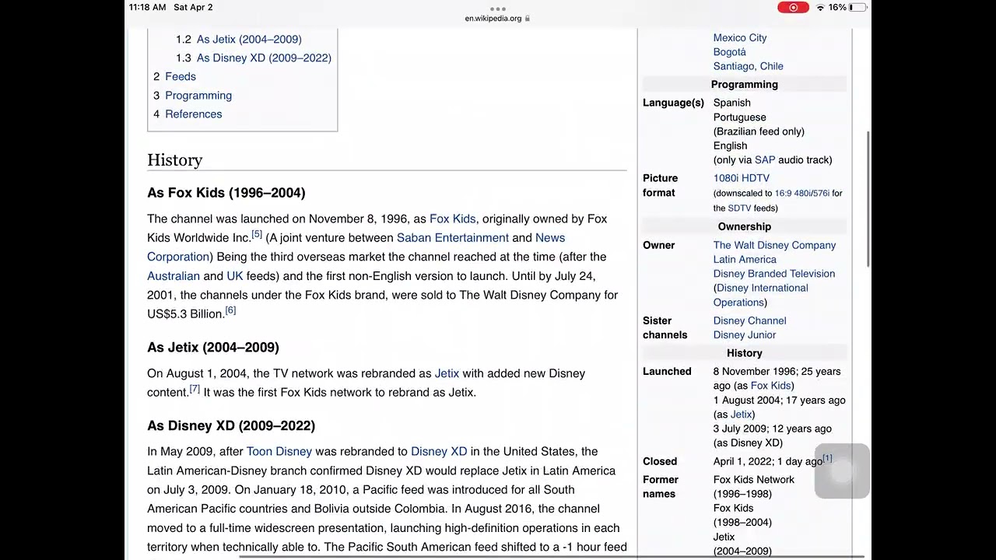The width and height of the screenshot is (996, 560).
Task: Open citation footnote 5
Action: click(257, 234)
